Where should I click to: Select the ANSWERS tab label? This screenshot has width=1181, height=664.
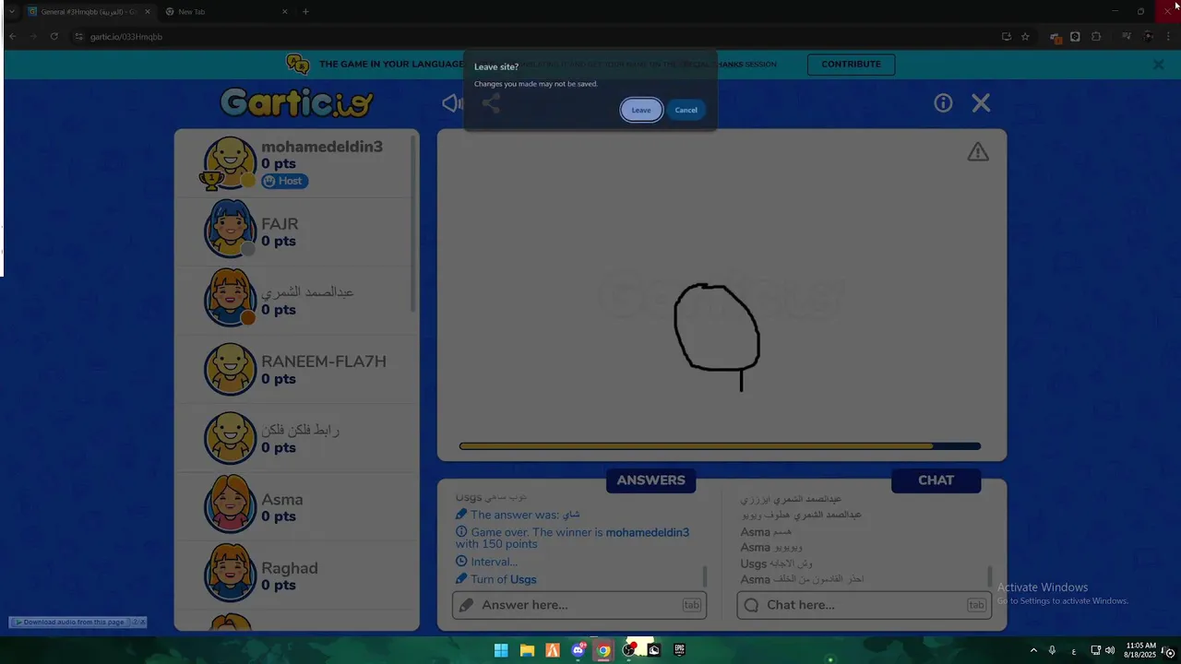point(650,480)
